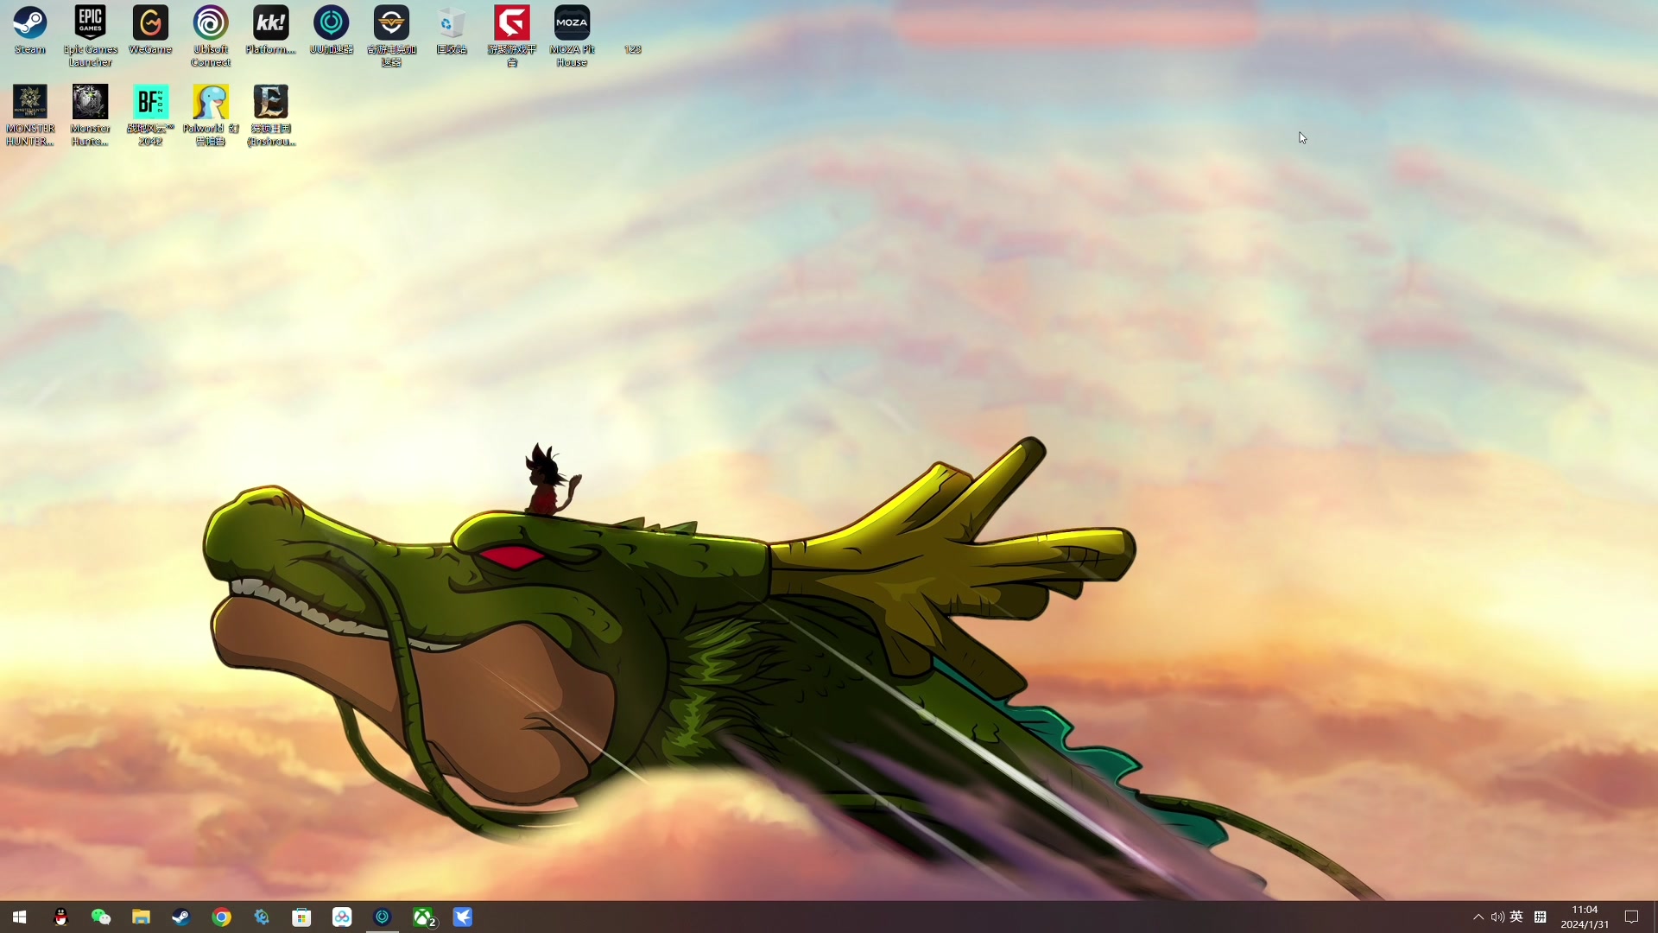The image size is (1658, 933).
Task: Toggle the 拼 Pinyin IME mode
Action: [1540, 917]
